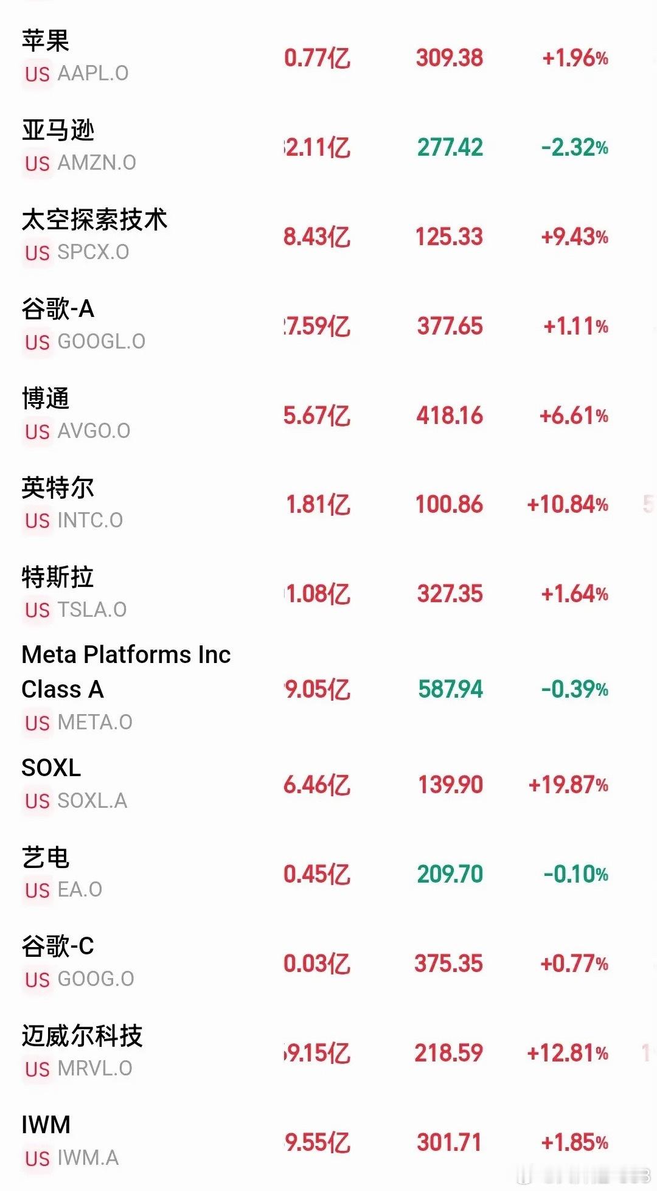Open the IWM.A ETF row
This screenshot has width=657, height=1191.
328,1142
